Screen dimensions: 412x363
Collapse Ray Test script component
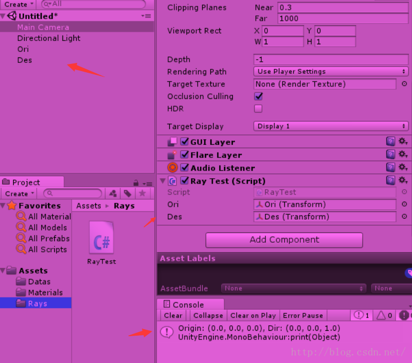(x=163, y=180)
